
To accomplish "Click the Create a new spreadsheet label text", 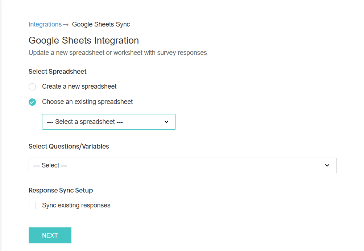I will click(x=79, y=86).
